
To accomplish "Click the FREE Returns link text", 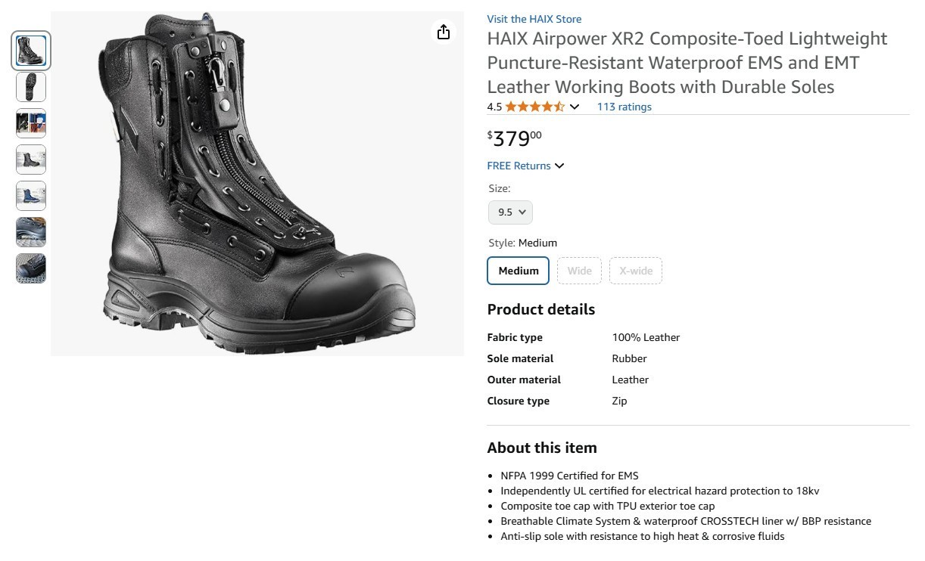I will click(x=519, y=166).
